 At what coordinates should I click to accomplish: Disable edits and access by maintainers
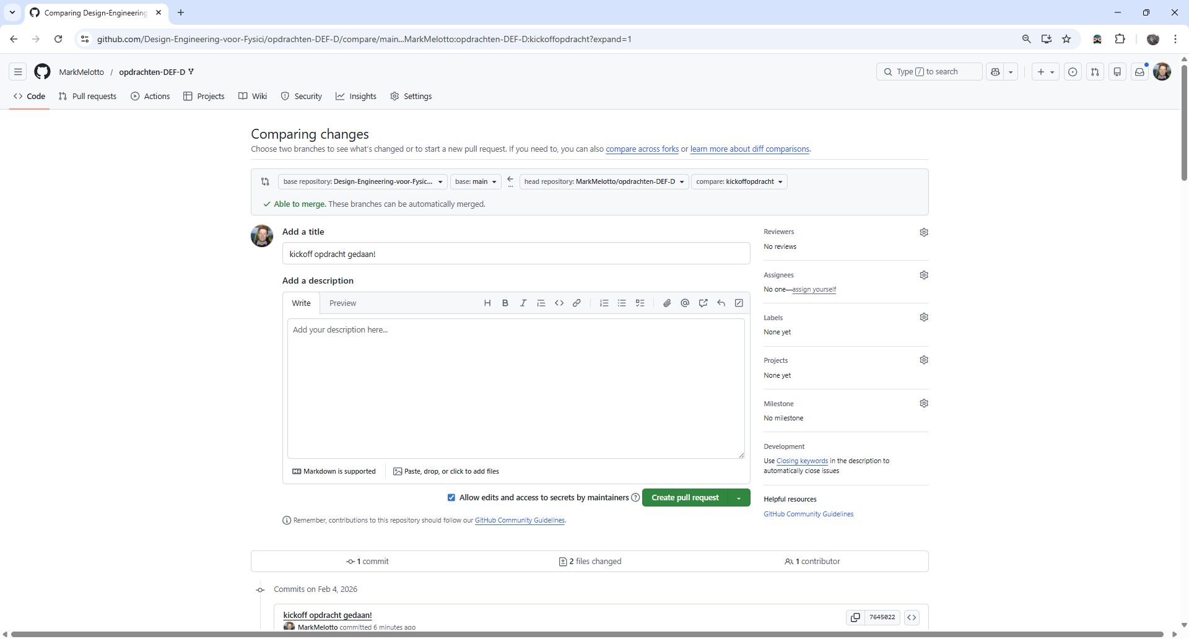[452, 497]
